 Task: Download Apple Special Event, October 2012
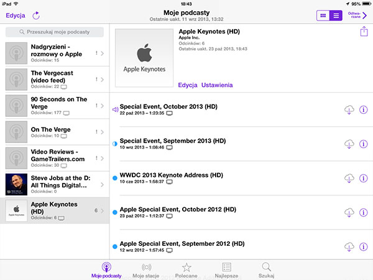click(x=349, y=213)
